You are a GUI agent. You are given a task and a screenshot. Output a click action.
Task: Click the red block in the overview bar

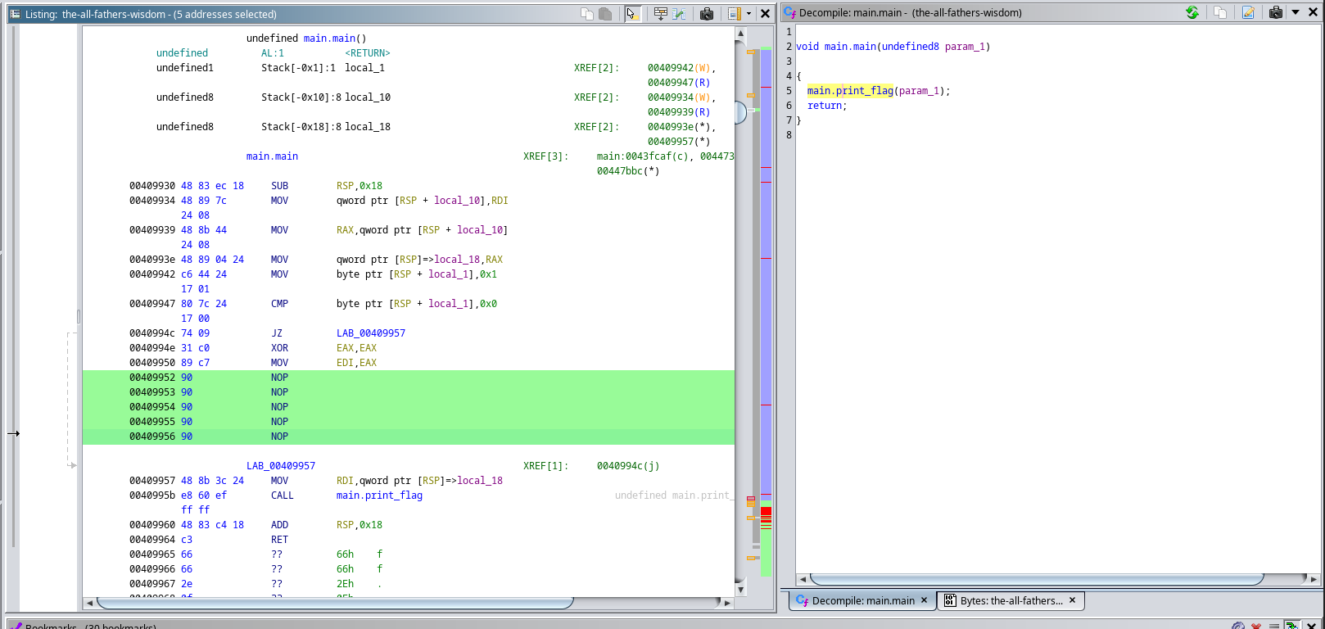[766, 512]
